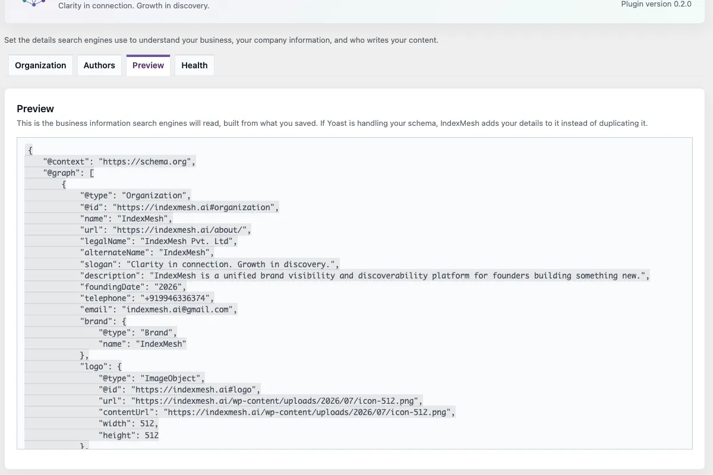Click the "logo": { line

pos(101,366)
